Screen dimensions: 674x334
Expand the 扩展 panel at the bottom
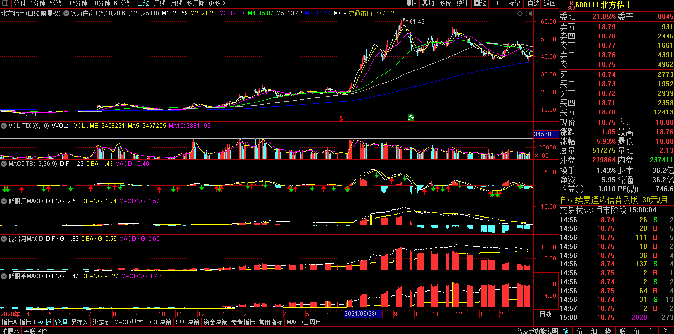[10, 331]
